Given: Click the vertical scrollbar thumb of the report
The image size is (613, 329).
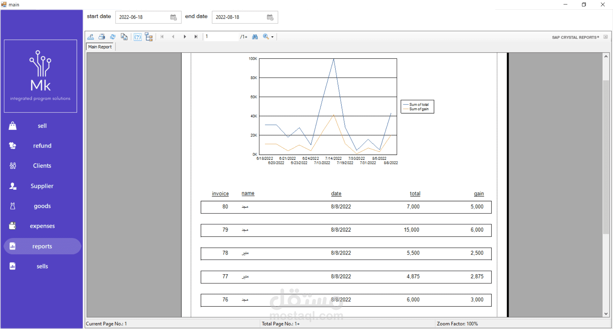Looking at the screenshot, I should point(606,157).
